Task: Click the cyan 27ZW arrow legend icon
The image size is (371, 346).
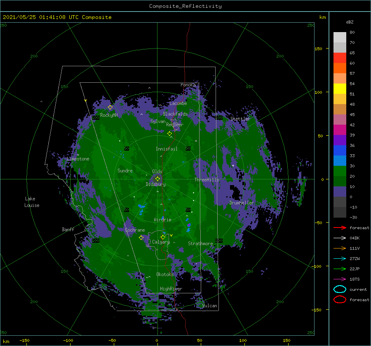Action: [x=340, y=259]
